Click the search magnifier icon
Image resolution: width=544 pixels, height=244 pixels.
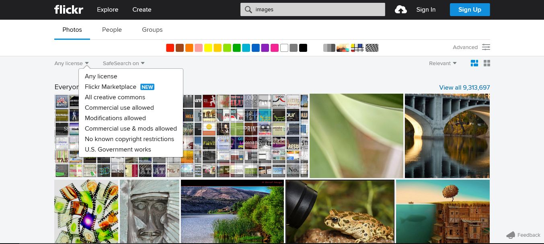point(248,9)
